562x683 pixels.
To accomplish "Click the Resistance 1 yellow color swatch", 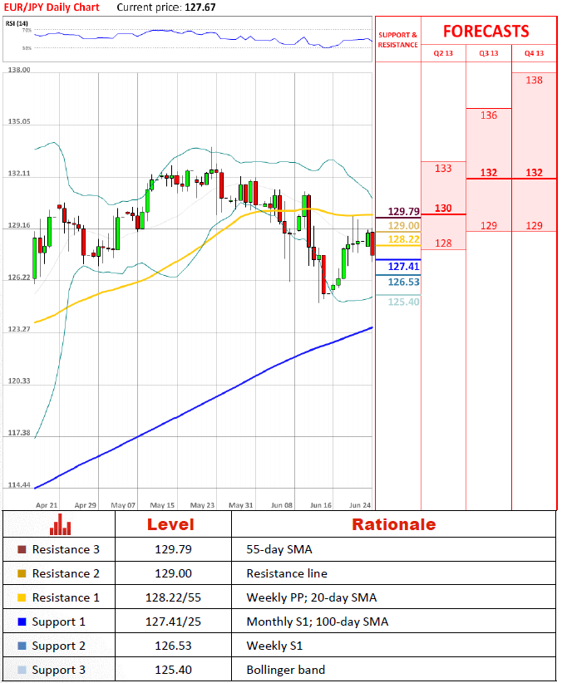I will click(22, 597).
